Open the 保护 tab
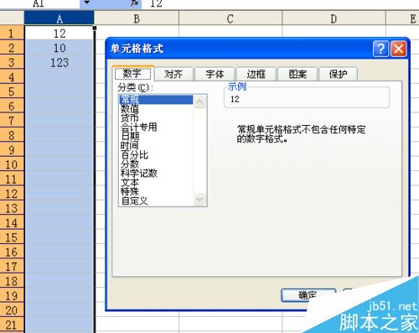419x333 pixels. (x=338, y=74)
